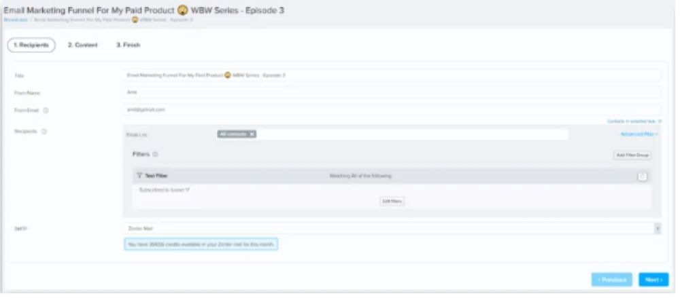The width and height of the screenshot is (680, 298).
Task: Click inside the Email List selection box
Action: [392, 134]
